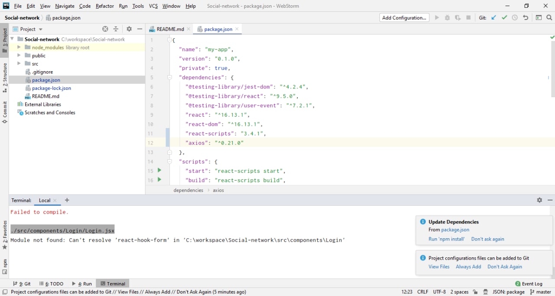Viewport: 555px width, 296px height.
Task: Add new terminal session with plus icon
Action: [67, 200]
